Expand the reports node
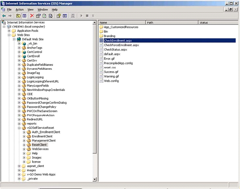240x189 pixels. [x=19, y=124]
